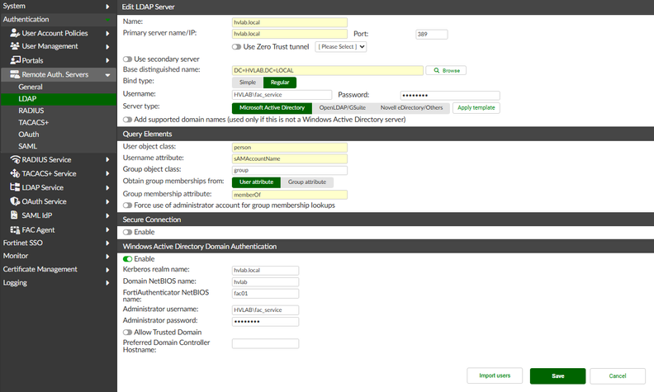Expand Certificate Management arrow

coord(107,270)
